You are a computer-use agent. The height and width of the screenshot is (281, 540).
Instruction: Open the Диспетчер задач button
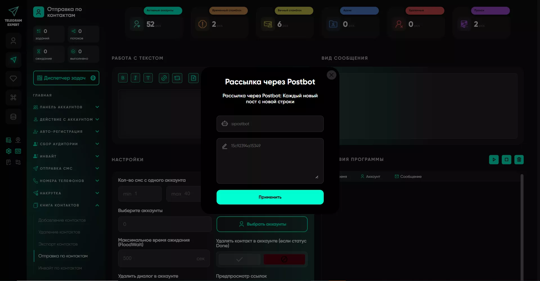66,78
